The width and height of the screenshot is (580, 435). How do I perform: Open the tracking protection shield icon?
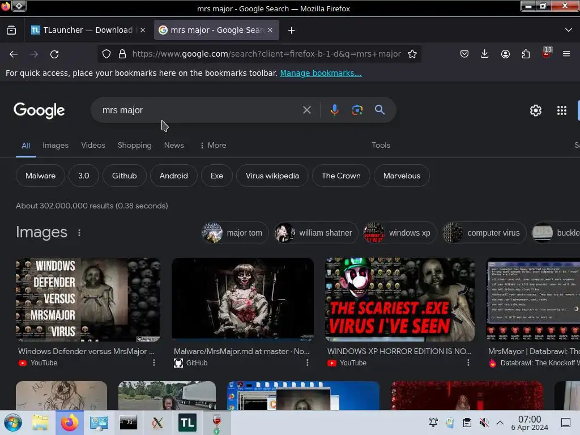coord(106,54)
